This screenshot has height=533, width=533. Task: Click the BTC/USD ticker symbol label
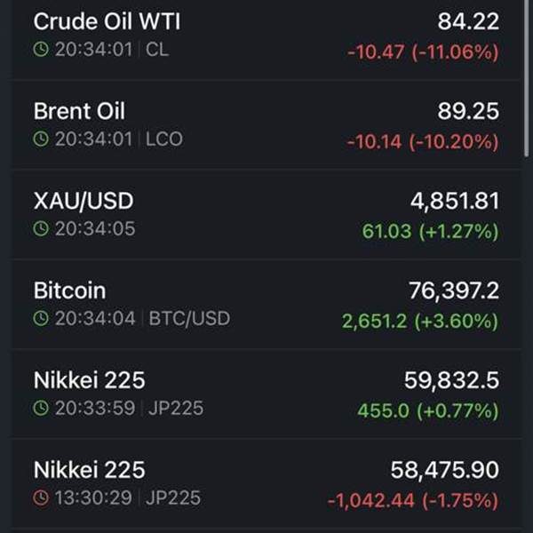click(x=188, y=318)
